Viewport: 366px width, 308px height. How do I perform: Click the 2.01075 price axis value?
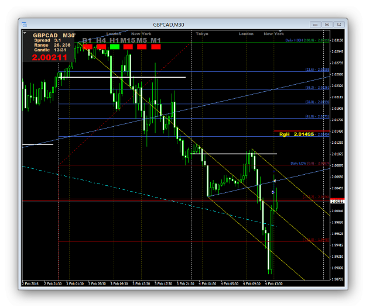(337, 154)
